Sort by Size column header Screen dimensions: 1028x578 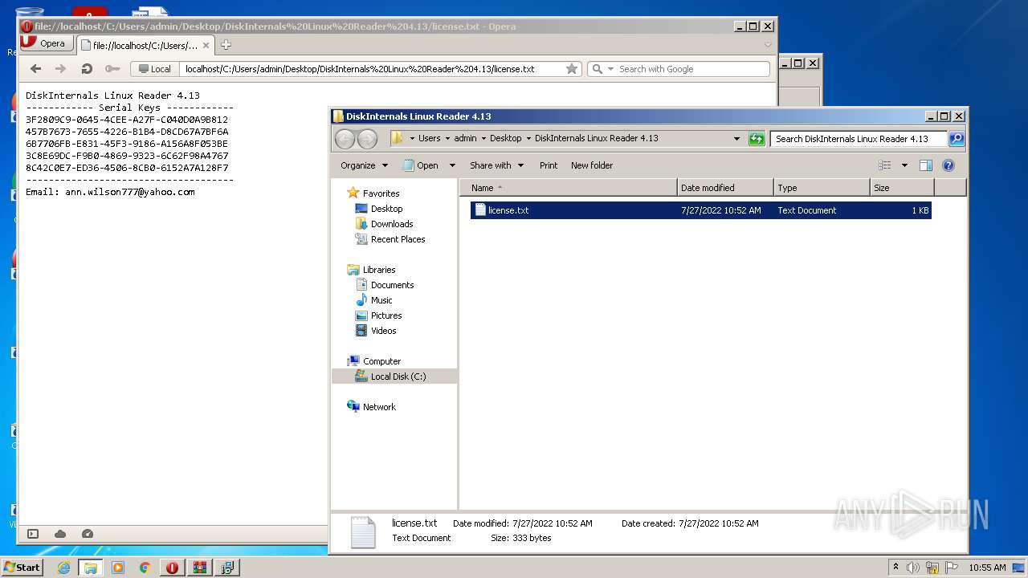point(902,188)
